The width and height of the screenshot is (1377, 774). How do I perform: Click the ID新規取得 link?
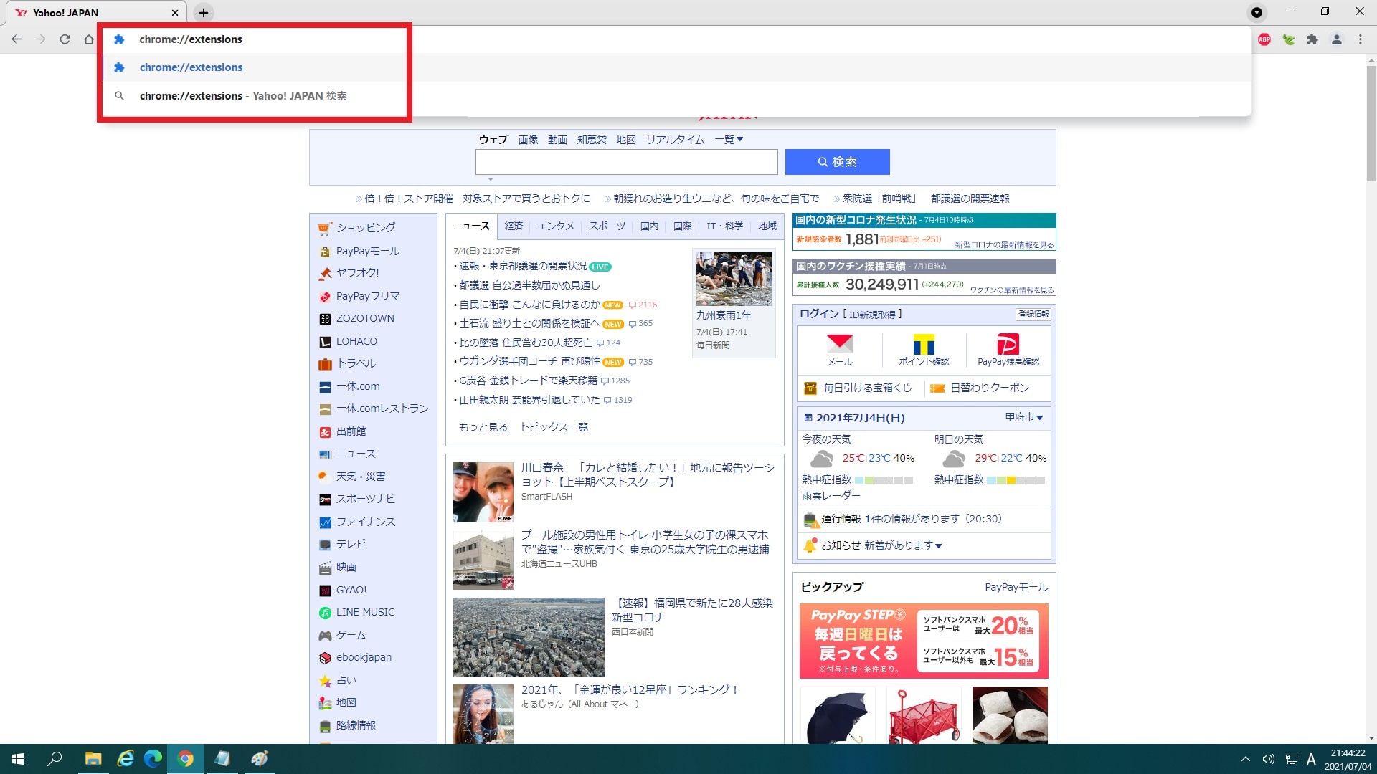click(872, 315)
